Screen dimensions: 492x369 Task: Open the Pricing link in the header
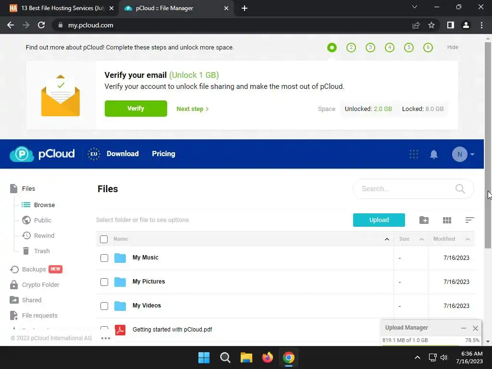[163, 154]
